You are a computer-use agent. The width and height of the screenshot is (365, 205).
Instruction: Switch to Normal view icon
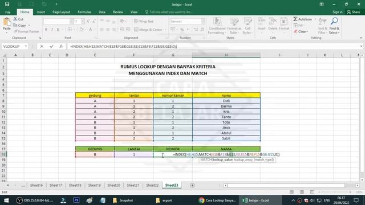(291, 192)
